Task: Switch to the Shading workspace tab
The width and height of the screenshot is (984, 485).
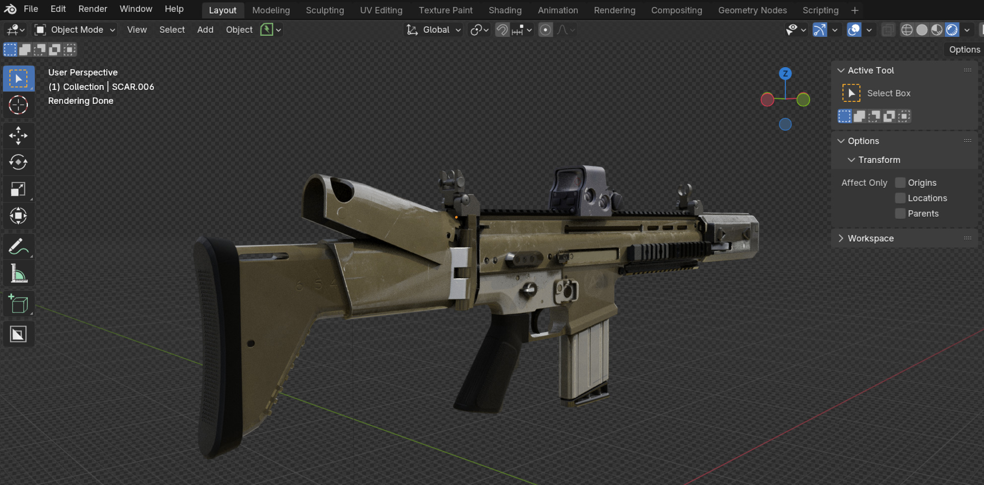Action: click(505, 10)
